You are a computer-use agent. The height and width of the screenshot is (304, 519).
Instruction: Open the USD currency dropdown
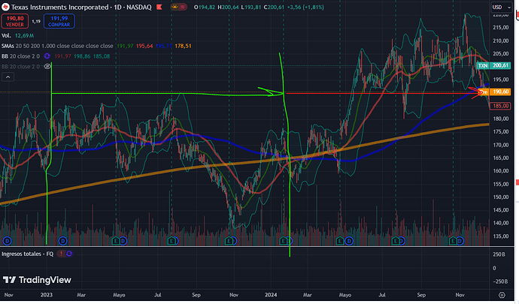[500, 7]
